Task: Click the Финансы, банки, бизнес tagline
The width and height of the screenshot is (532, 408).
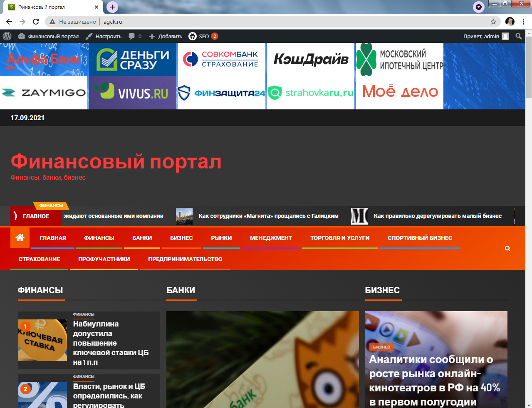Action: tap(48, 177)
